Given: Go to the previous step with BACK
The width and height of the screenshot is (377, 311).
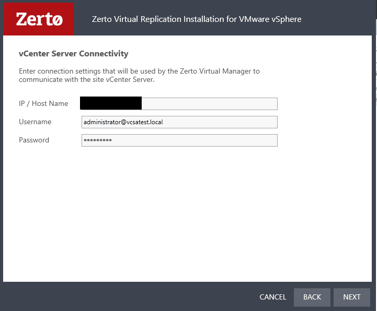Looking at the screenshot, I should [x=312, y=297].
